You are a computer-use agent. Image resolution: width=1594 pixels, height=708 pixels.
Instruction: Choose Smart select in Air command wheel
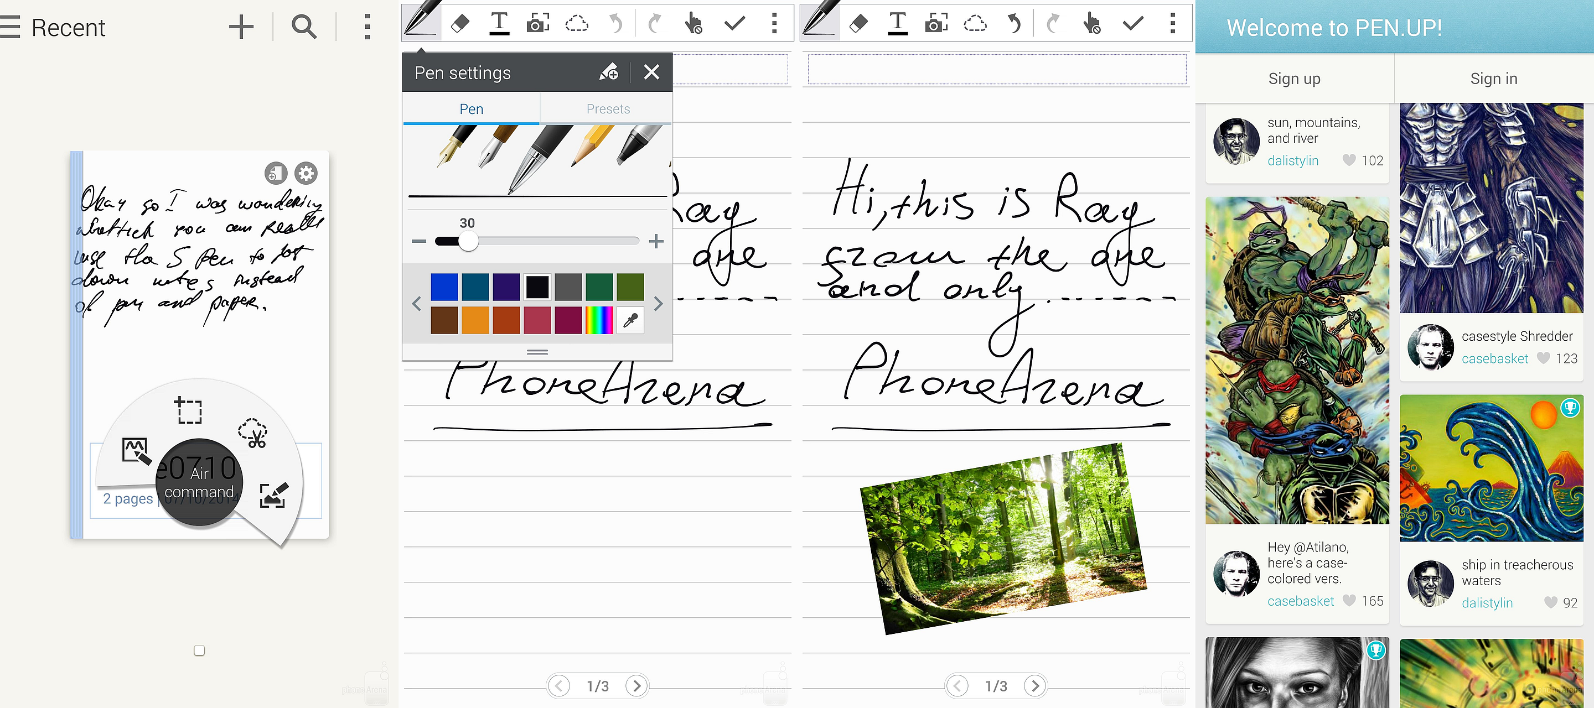[189, 410]
